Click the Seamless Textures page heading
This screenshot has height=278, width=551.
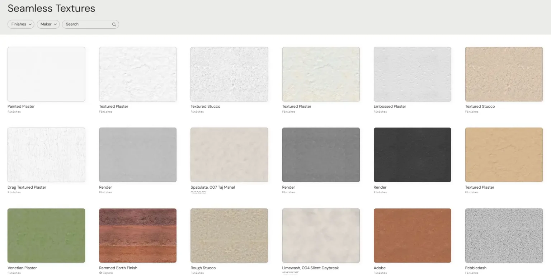tap(51, 8)
